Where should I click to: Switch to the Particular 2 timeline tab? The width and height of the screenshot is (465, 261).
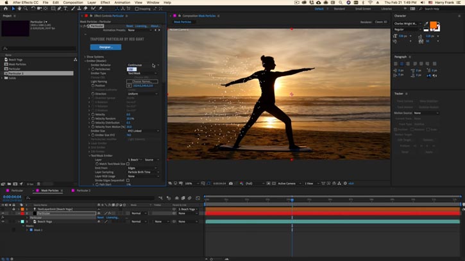tap(83, 191)
